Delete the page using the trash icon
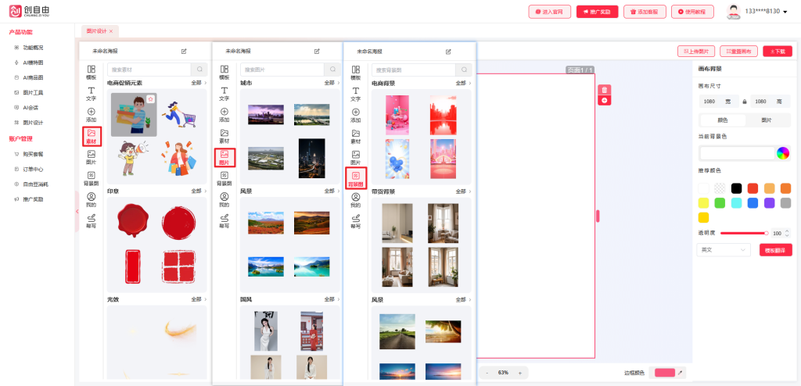 [605, 90]
